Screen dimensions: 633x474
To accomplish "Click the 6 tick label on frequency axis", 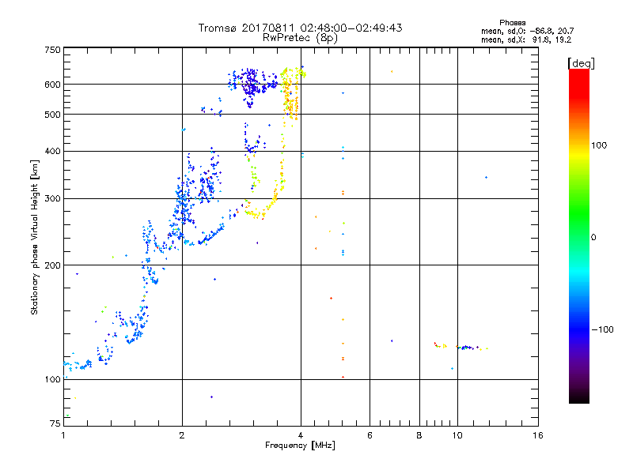I will (x=370, y=436).
